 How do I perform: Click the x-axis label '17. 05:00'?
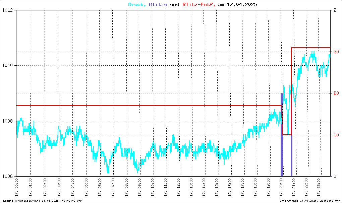[87, 188]
